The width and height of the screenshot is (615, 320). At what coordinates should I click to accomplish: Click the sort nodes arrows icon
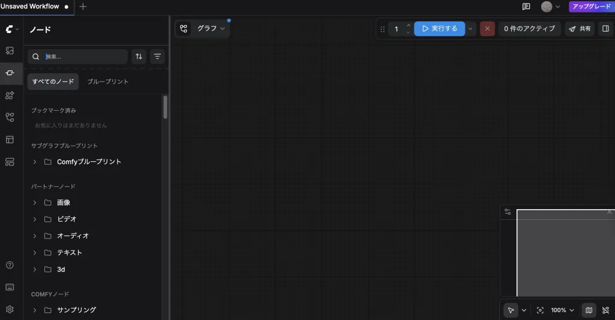139,56
